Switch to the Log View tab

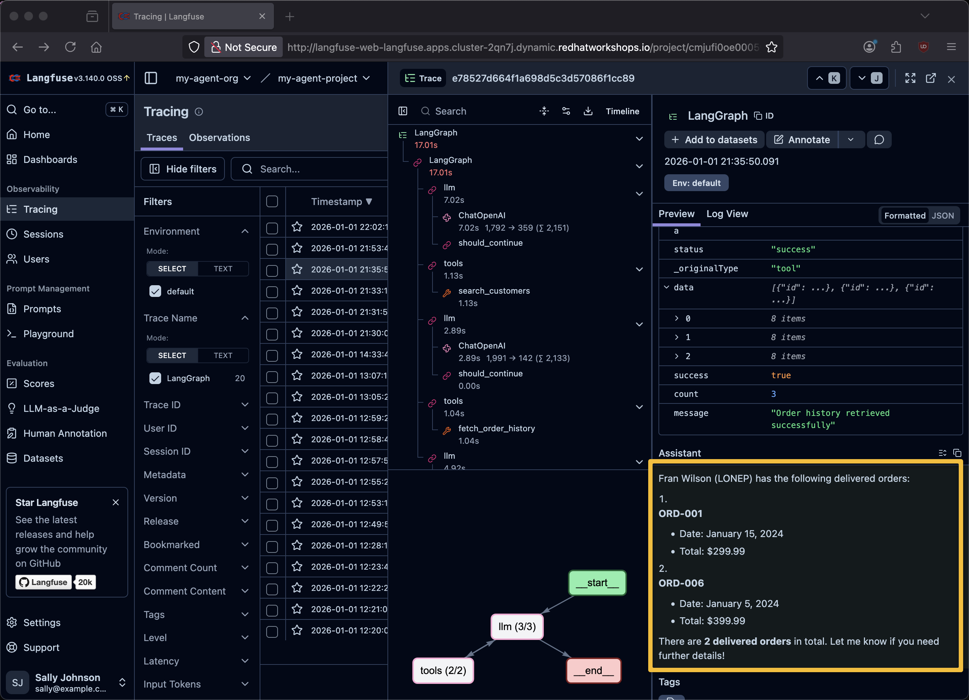(727, 213)
